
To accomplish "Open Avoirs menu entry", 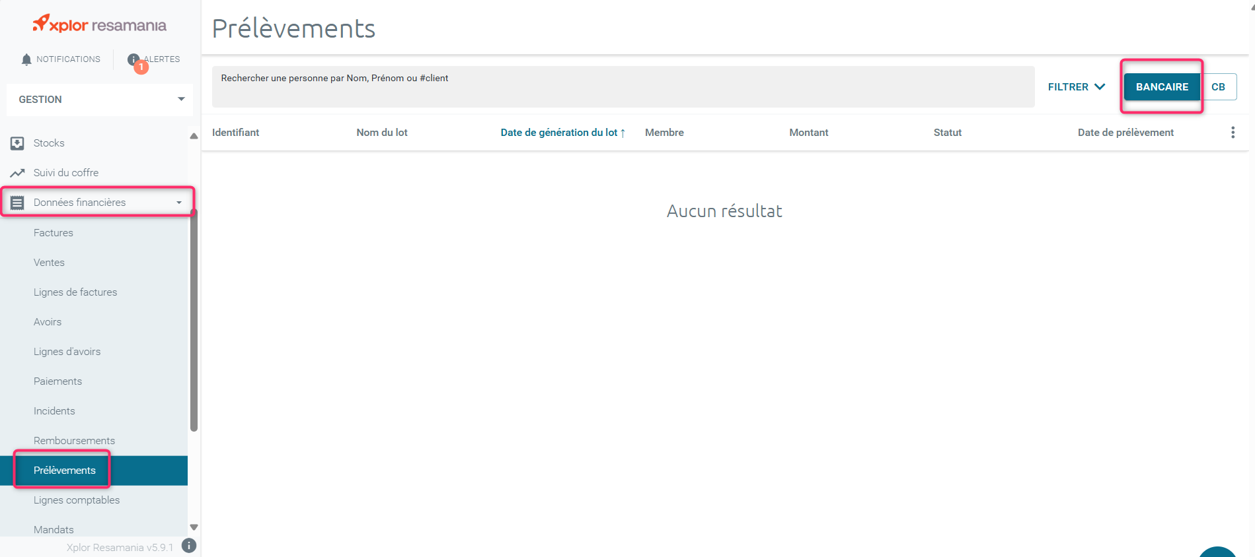I will [x=48, y=322].
